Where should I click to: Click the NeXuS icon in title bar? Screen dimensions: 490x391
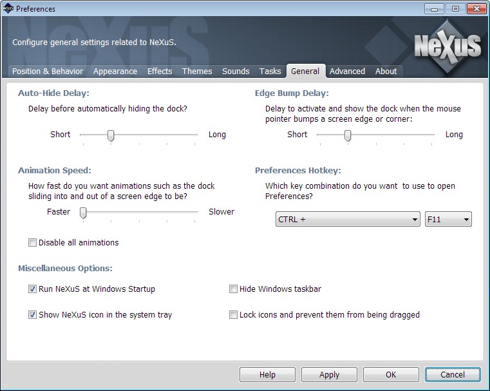8,9
